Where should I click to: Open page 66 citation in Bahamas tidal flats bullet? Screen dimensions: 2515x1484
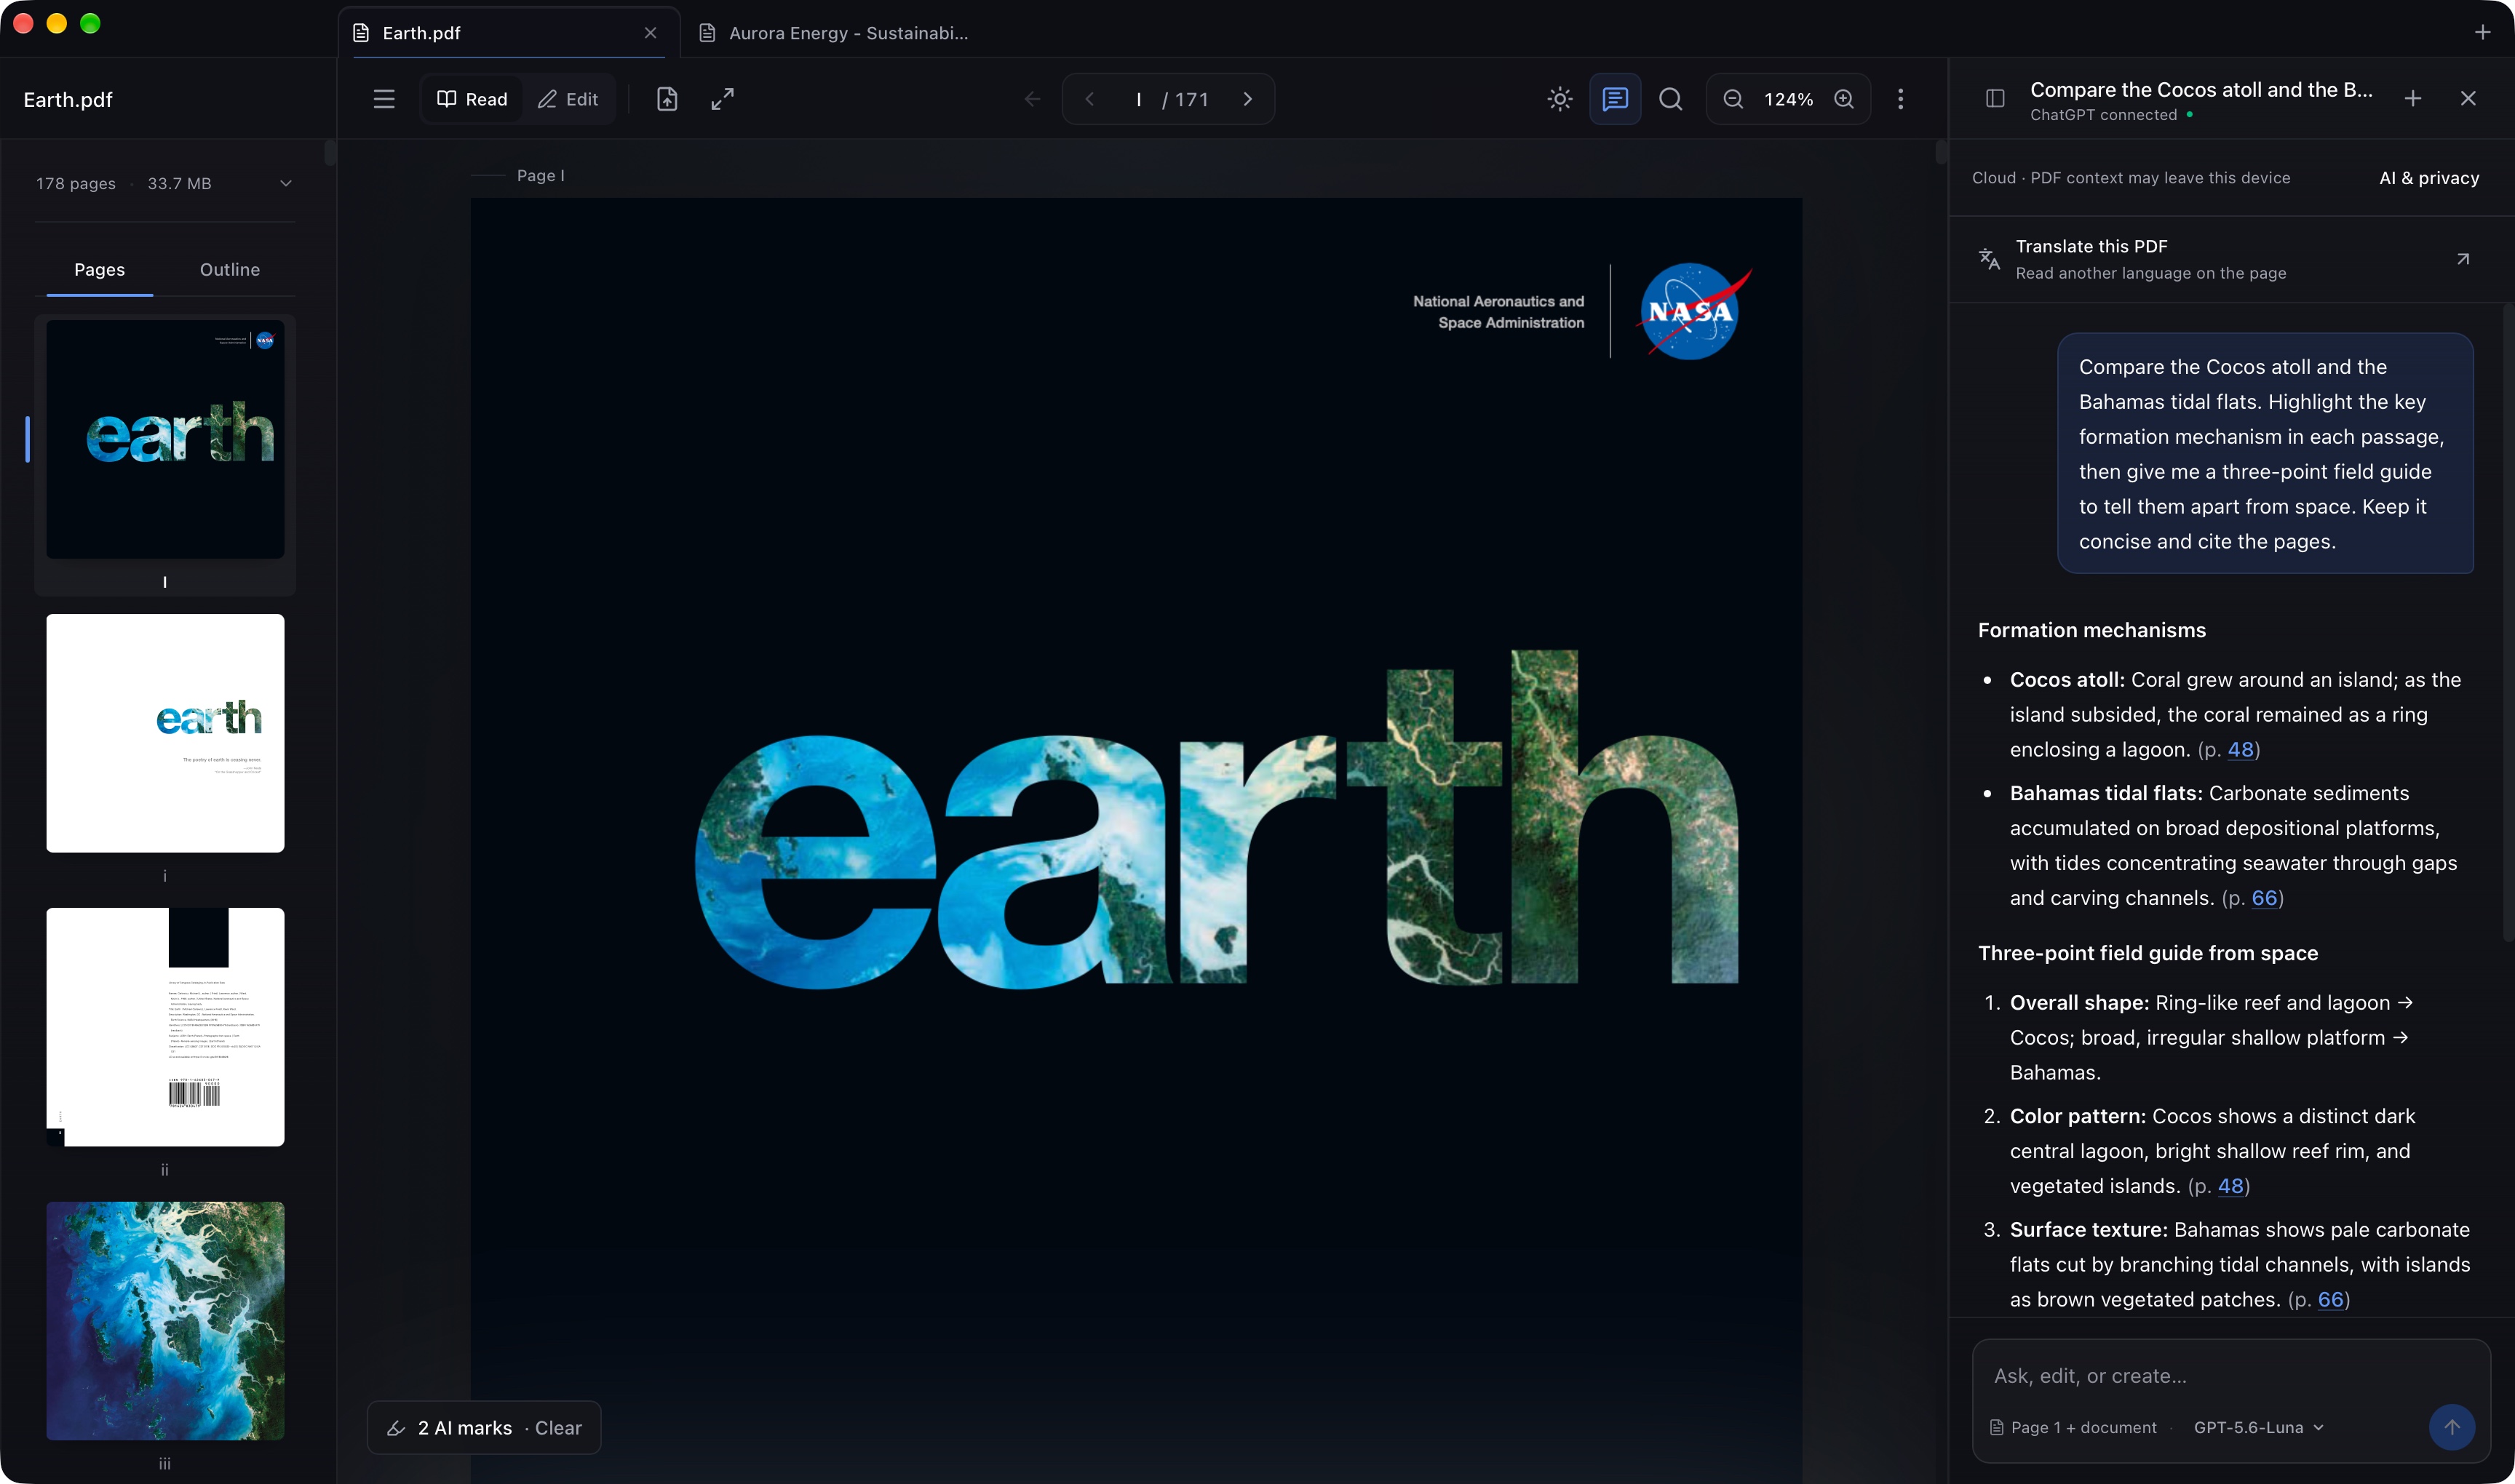pyautogui.click(x=2265, y=898)
